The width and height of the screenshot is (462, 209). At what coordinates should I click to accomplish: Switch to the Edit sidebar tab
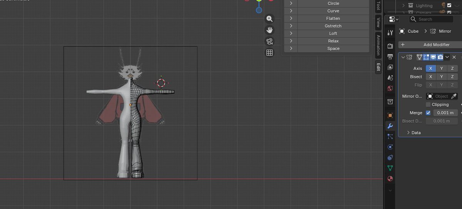[x=378, y=67]
